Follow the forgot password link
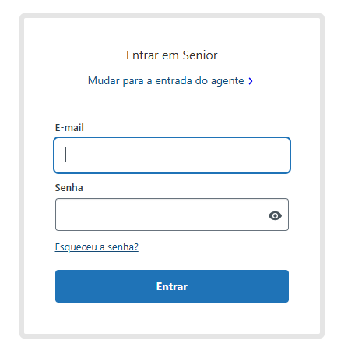Screen dimensions: 348x362 point(97,247)
